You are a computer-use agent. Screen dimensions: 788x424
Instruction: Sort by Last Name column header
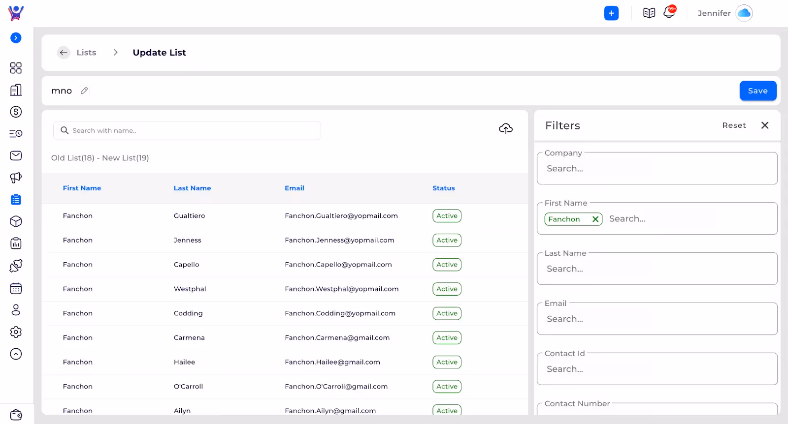[x=192, y=188]
